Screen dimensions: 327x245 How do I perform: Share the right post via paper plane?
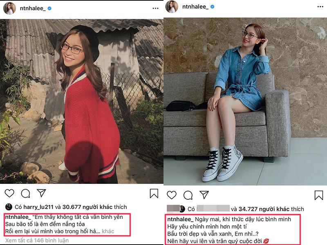204,195
